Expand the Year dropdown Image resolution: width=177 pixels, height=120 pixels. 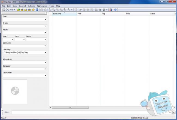click(12, 39)
